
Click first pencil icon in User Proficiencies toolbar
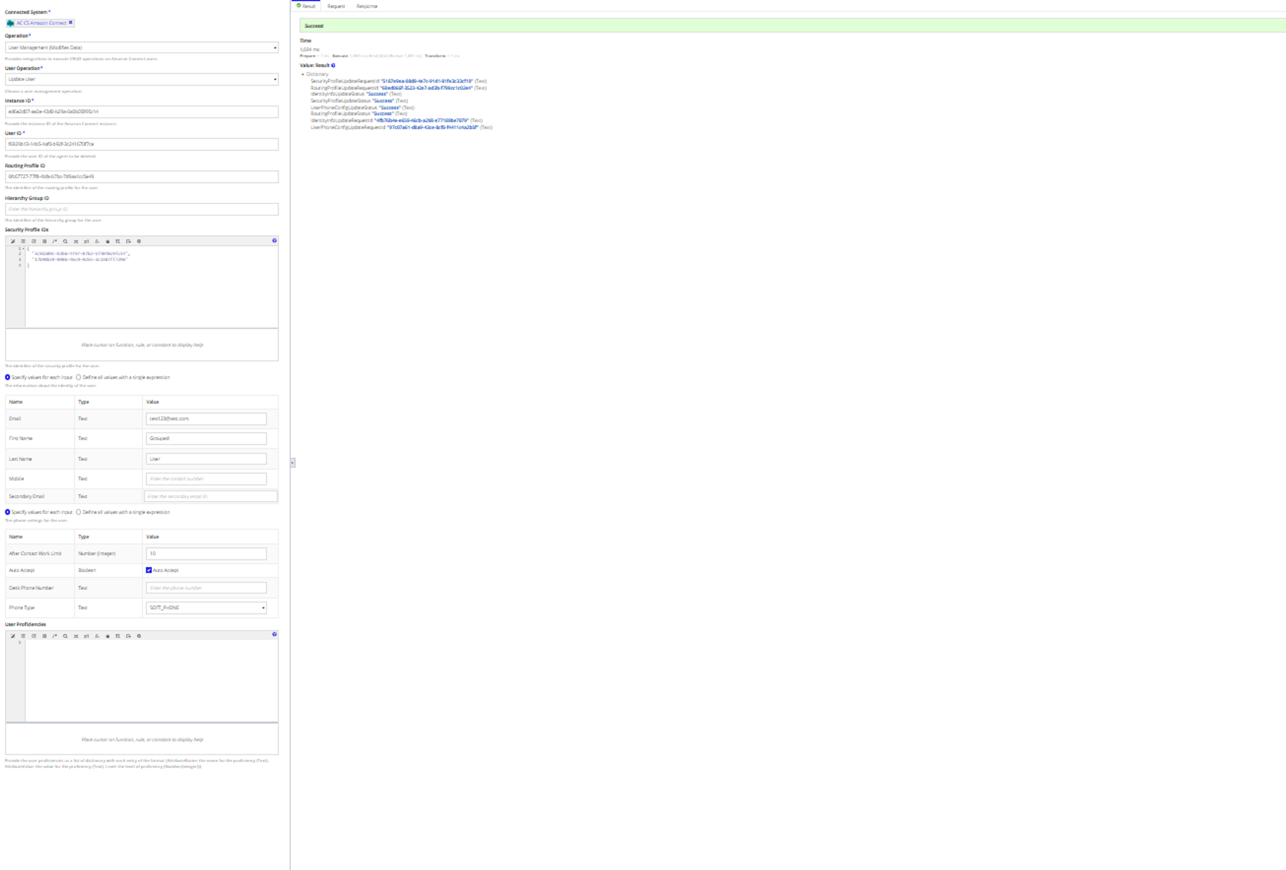tap(13, 636)
